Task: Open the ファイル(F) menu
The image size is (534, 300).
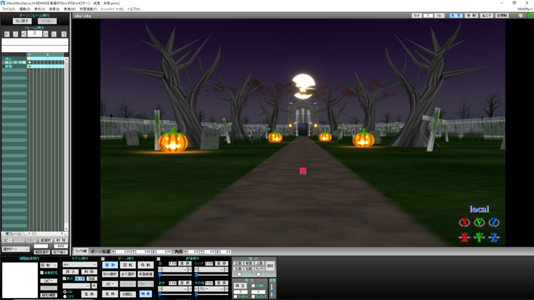Action: tap(8, 9)
